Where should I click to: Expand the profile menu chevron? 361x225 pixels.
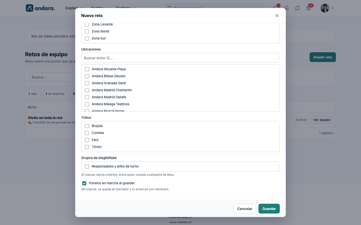point(332,8)
